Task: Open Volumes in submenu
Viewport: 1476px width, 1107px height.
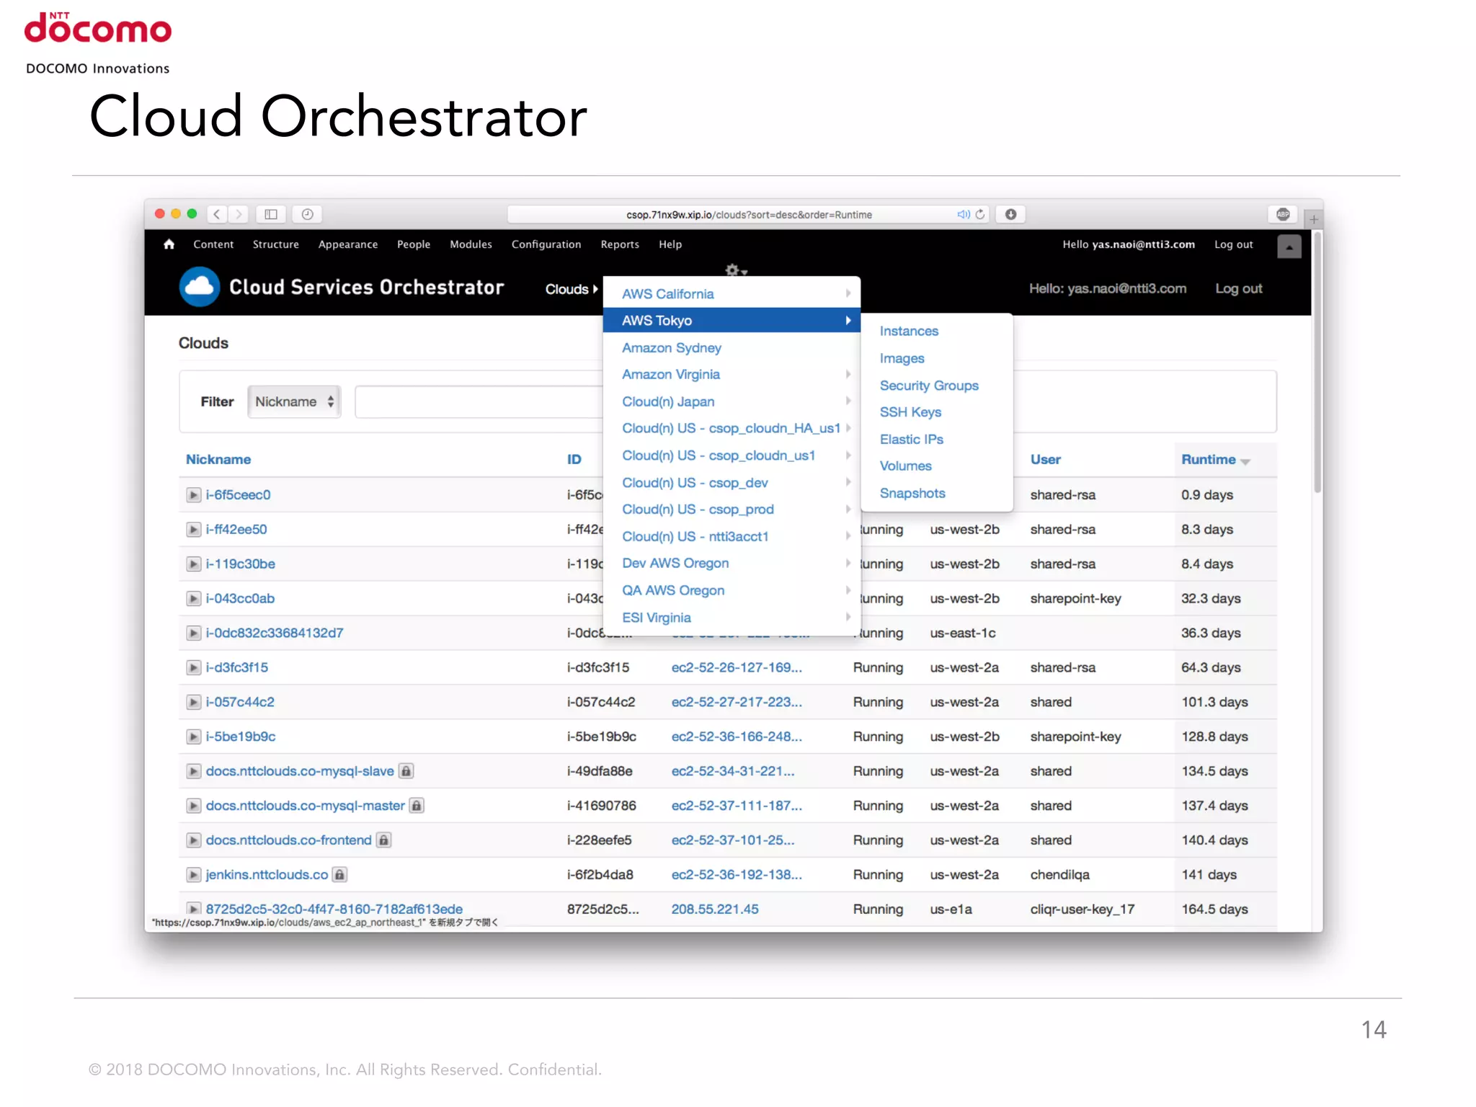Action: [905, 466]
